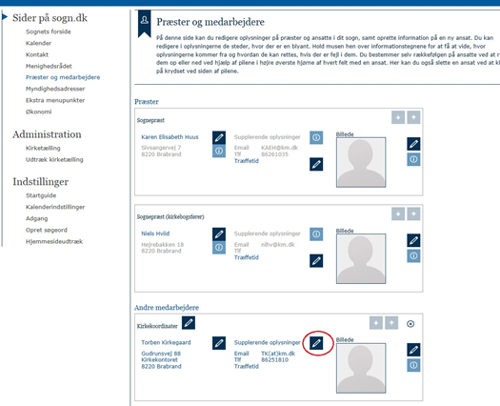The height and width of the screenshot is (406, 500).
Task: Select Økonomi in the sidebar
Action: [39, 112]
